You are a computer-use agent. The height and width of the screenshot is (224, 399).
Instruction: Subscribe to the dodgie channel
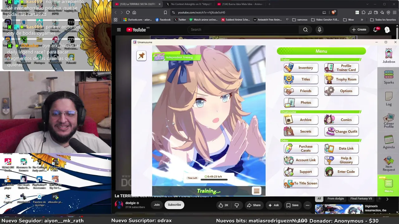click(x=174, y=205)
